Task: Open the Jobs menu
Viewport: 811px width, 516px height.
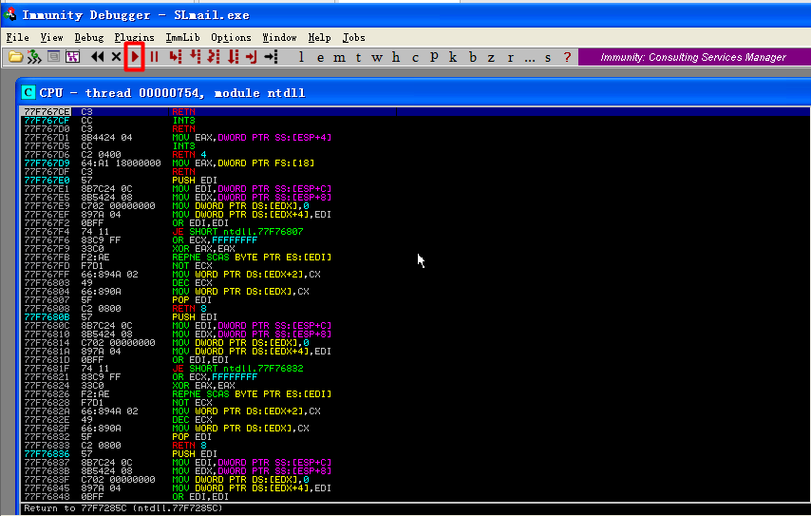Action: pos(353,37)
